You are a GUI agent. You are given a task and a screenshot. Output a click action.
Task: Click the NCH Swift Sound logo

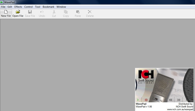[146, 77]
